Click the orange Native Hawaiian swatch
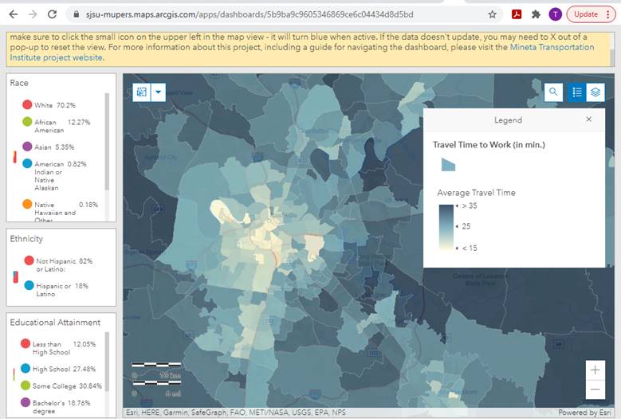This screenshot has height=419, width=621. pos(27,204)
